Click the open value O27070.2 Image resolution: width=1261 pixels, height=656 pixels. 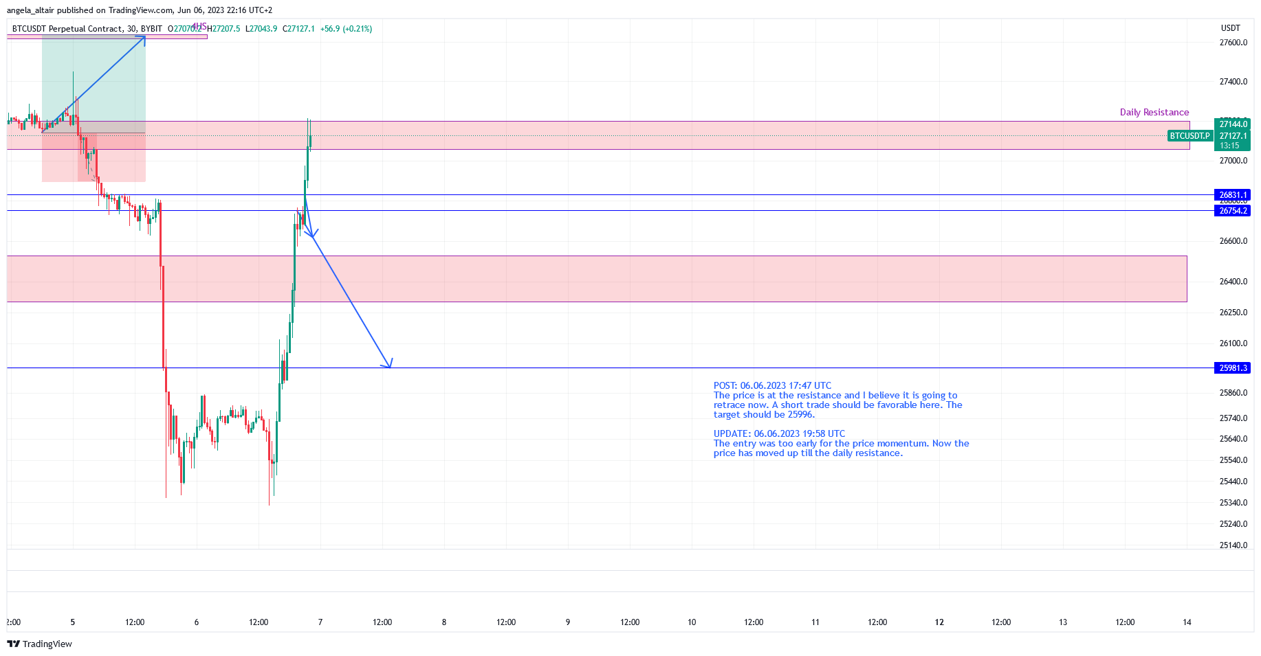[186, 29]
